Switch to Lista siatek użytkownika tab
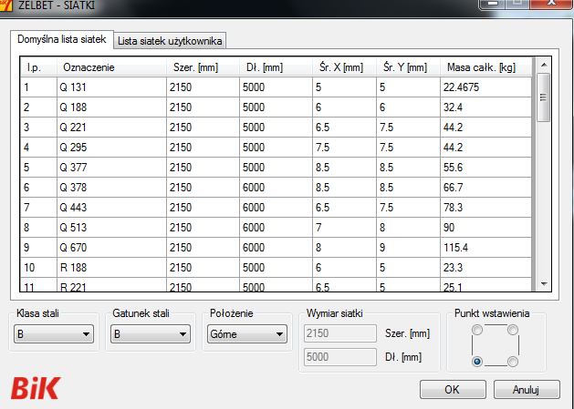The height and width of the screenshot is (409, 574). click(170, 41)
